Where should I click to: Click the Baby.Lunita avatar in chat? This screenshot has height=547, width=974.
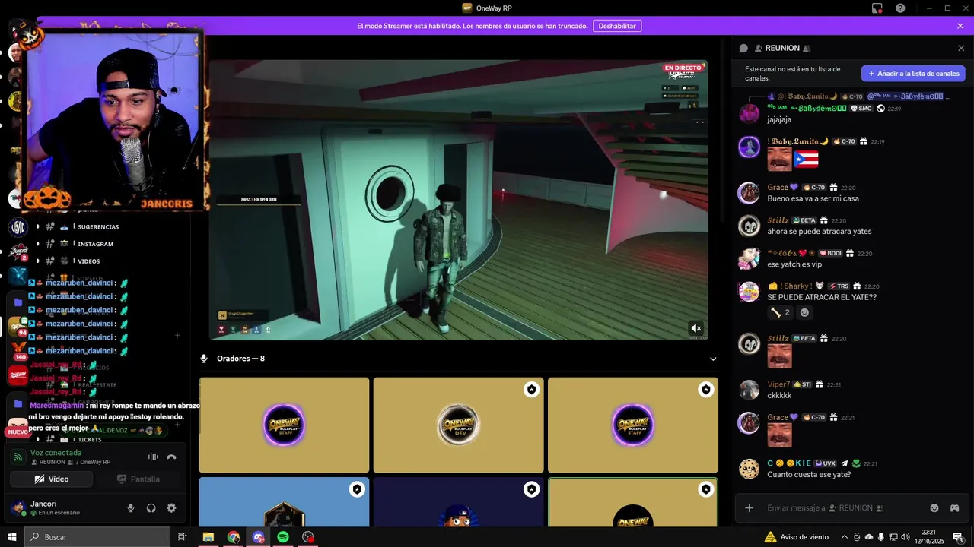pos(749,147)
